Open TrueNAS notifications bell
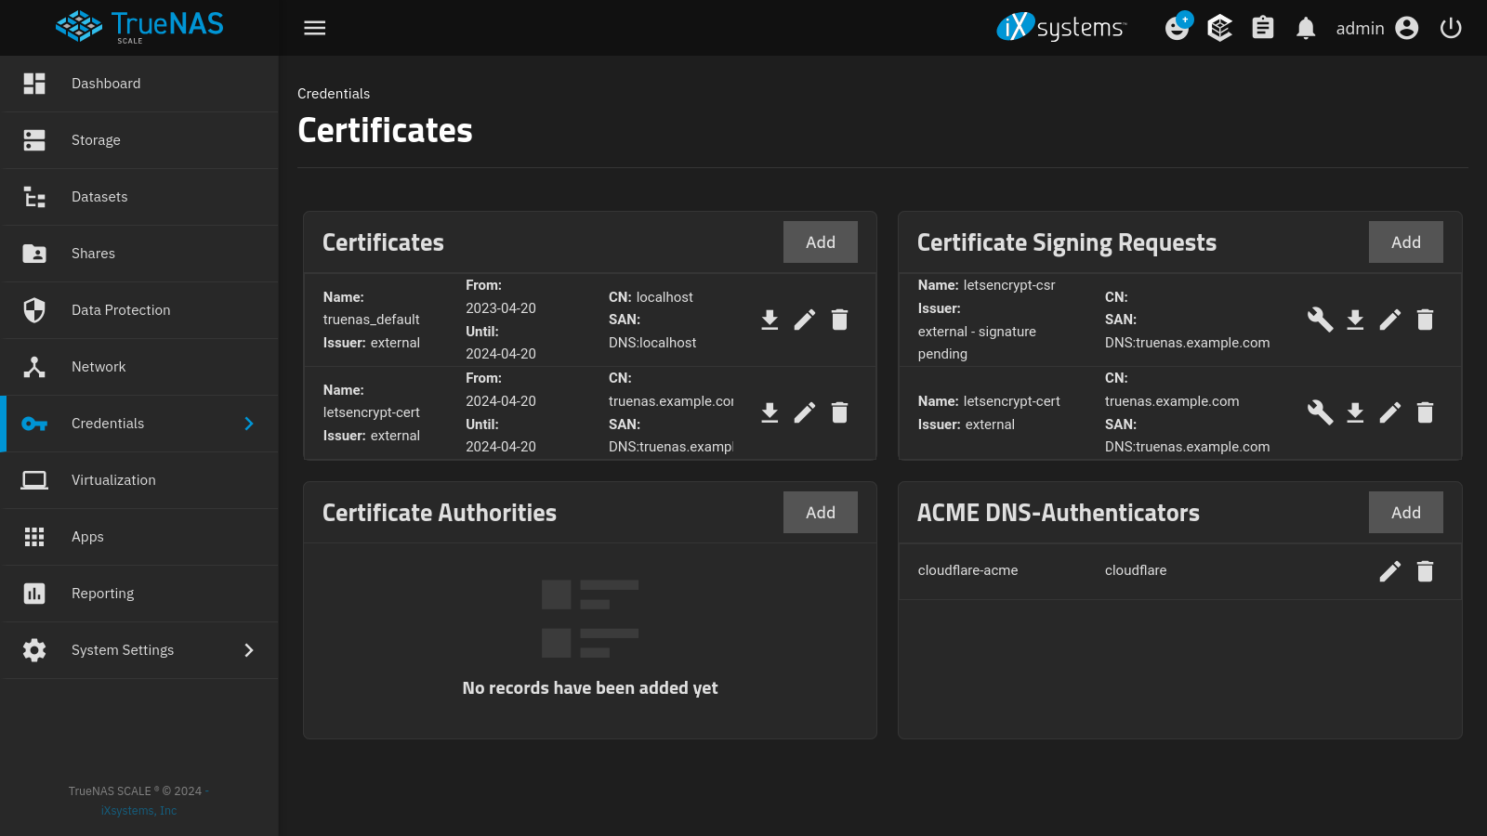This screenshot has width=1487, height=836. click(x=1305, y=28)
